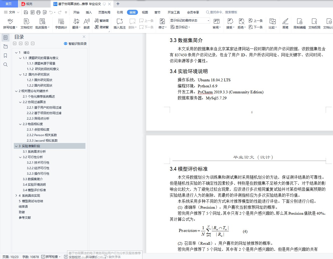Collapse the 2.3 物品相似度 node

[x=20, y=124]
